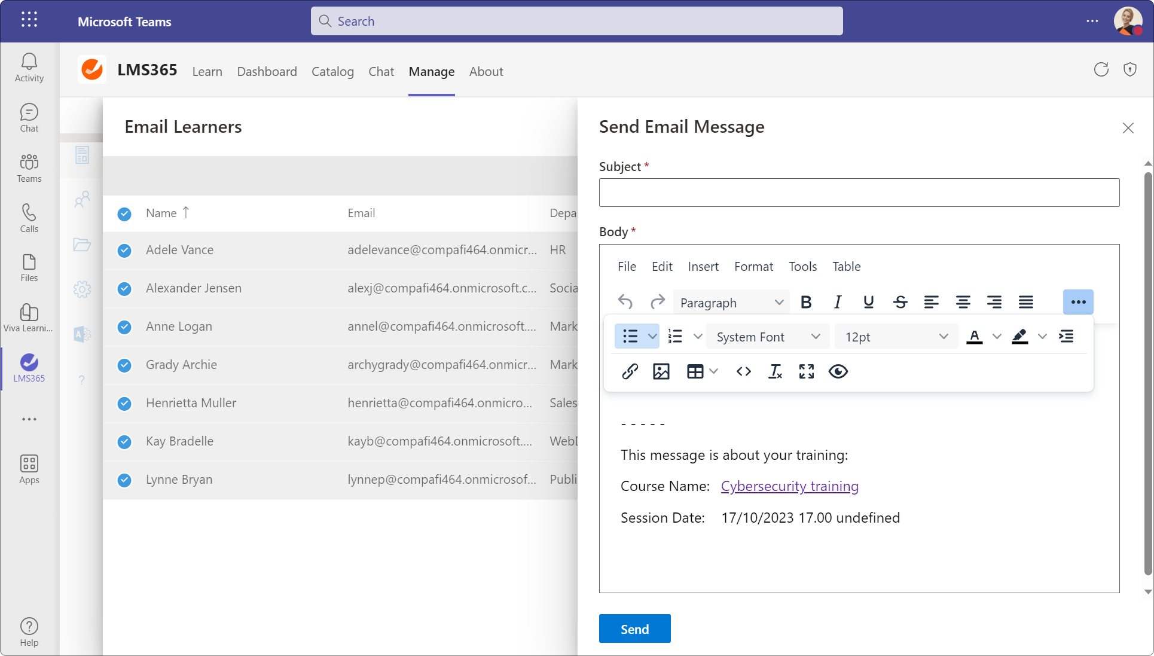Toggle bold formatting

click(806, 302)
